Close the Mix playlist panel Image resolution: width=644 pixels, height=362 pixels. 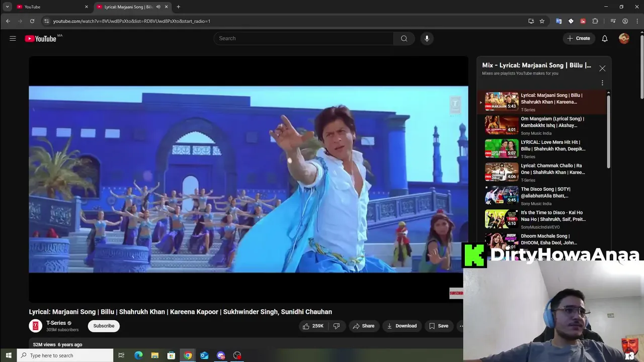pos(602,68)
